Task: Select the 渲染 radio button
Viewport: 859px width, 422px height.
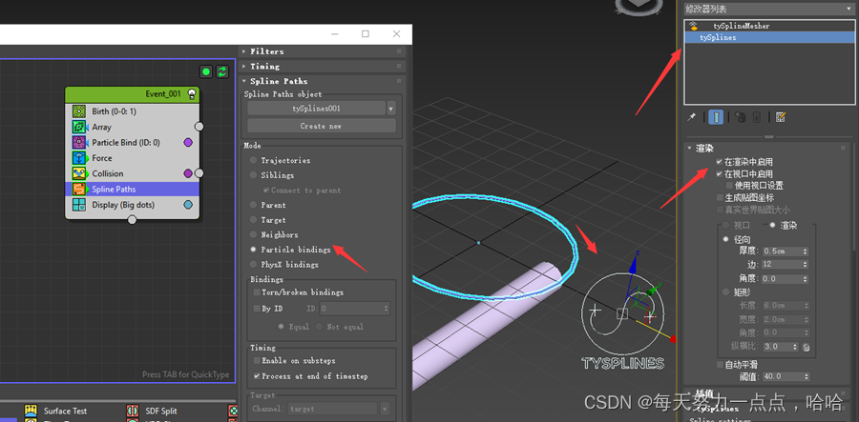Action: [773, 225]
